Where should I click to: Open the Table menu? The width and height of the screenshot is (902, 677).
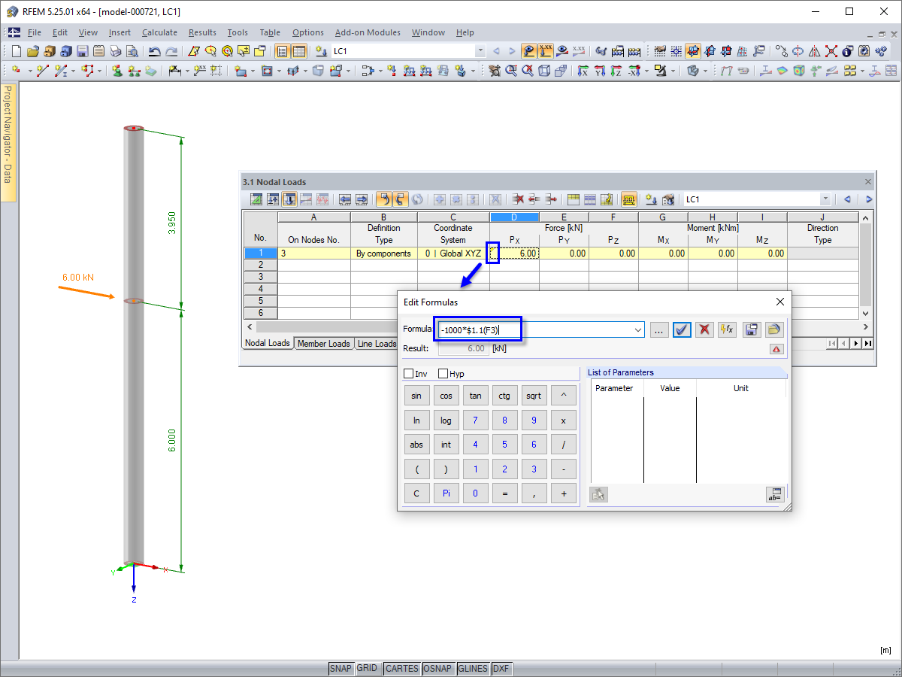pyautogui.click(x=270, y=32)
